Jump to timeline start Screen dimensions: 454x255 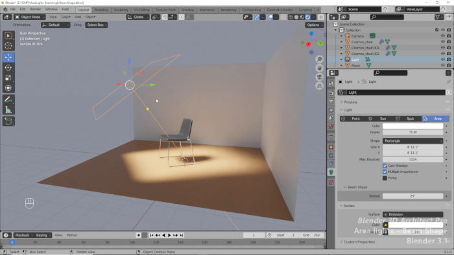point(152,236)
